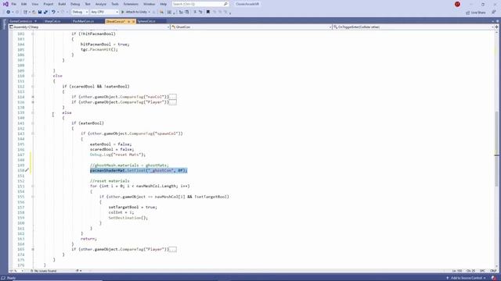Open the Any CPU platform dropdown
This screenshot has width=501, height=281.
pos(104,12)
